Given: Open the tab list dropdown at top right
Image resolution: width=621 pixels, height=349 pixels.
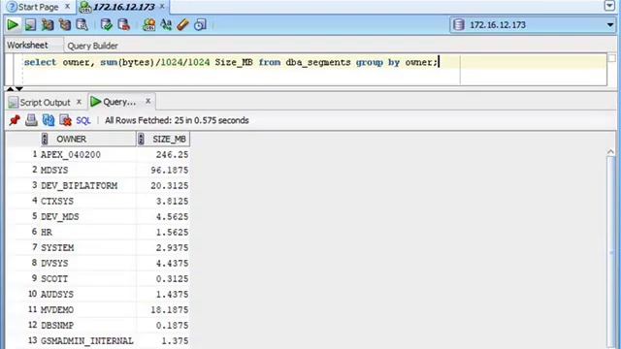Looking at the screenshot, I should 610,6.
